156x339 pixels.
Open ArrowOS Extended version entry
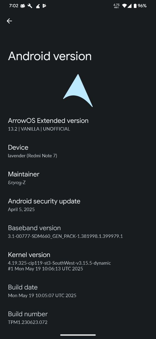click(x=78, y=124)
